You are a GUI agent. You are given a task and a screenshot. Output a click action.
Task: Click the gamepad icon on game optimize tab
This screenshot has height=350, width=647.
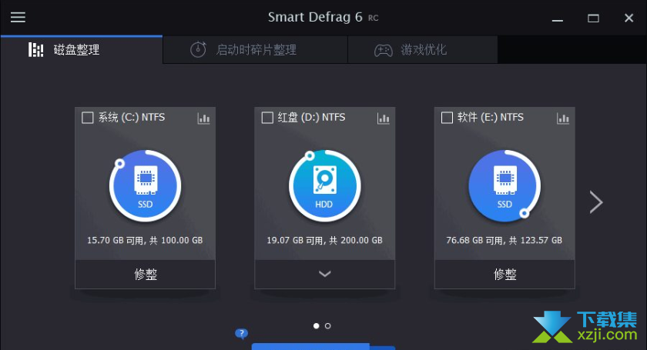[x=384, y=50]
